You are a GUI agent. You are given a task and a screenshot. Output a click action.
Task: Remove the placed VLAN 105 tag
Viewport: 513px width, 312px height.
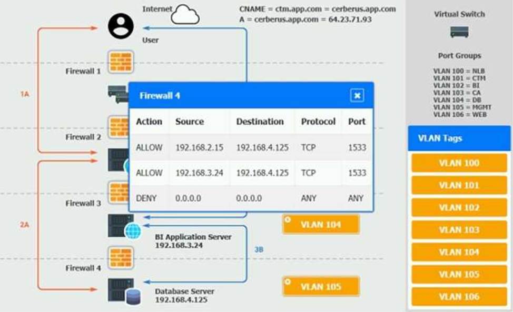[x=288, y=281]
